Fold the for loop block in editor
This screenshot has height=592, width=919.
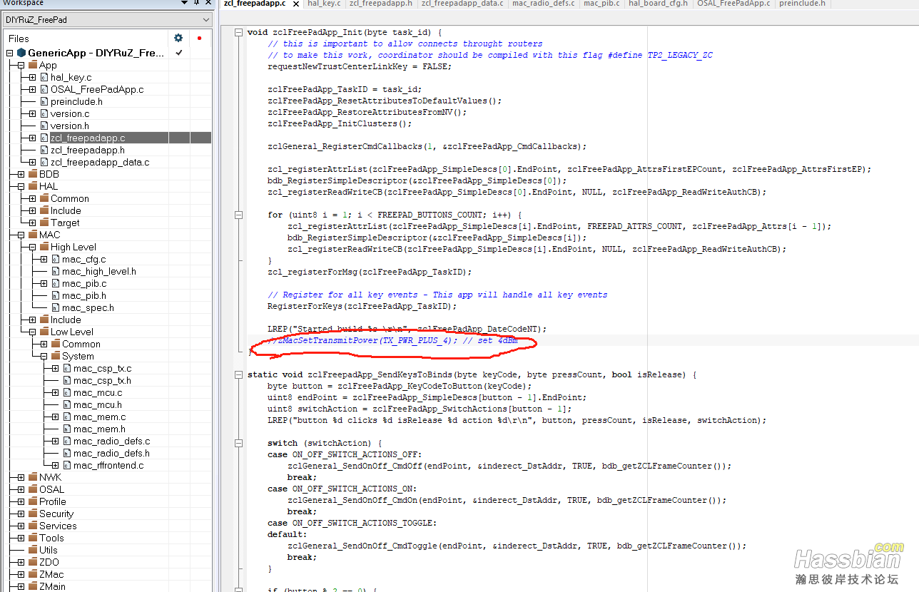pos(238,215)
